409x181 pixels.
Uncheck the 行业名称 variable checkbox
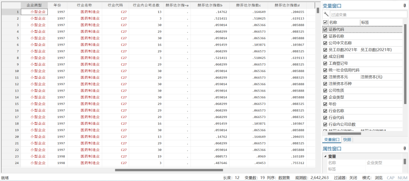pos(325,111)
